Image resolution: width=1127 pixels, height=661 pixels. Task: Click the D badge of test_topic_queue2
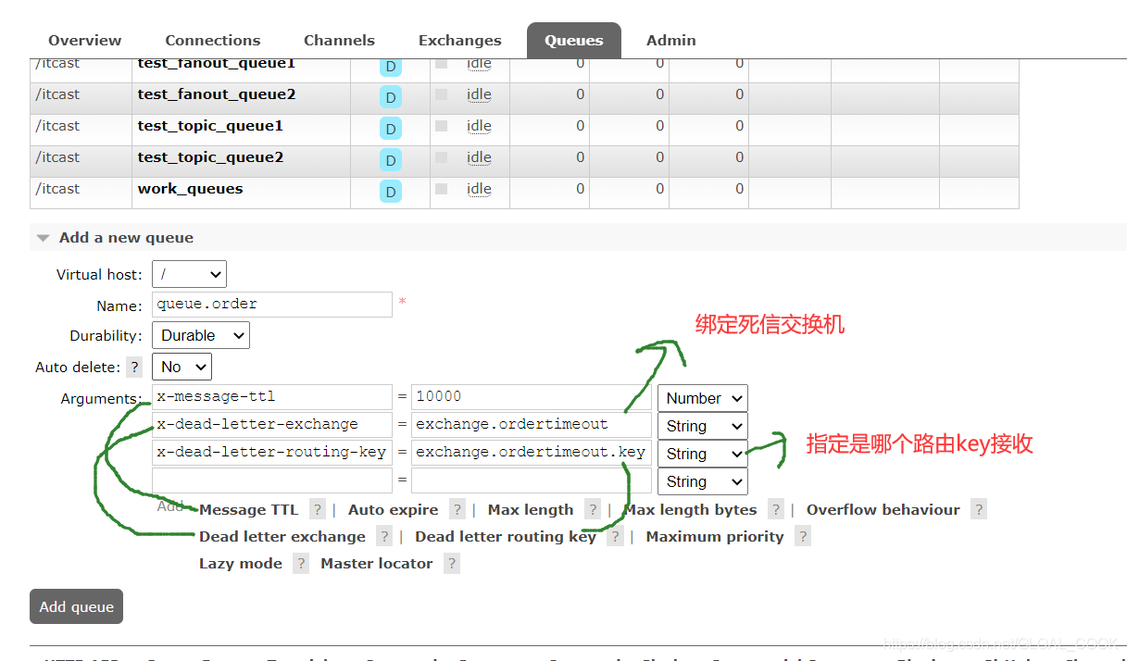[390, 160]
